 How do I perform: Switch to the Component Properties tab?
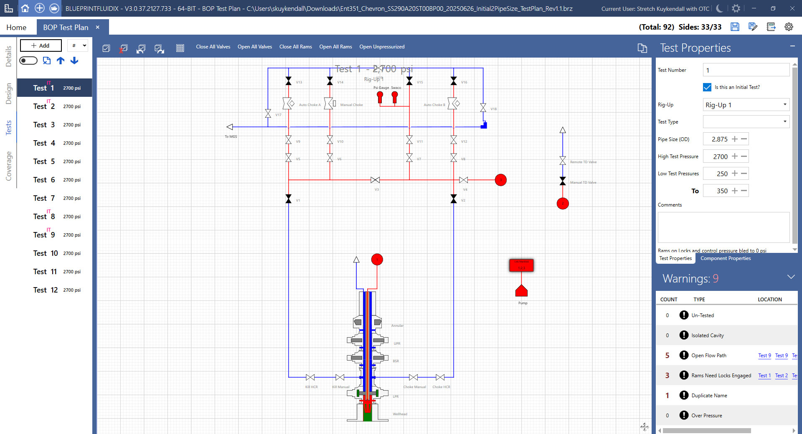726,258
